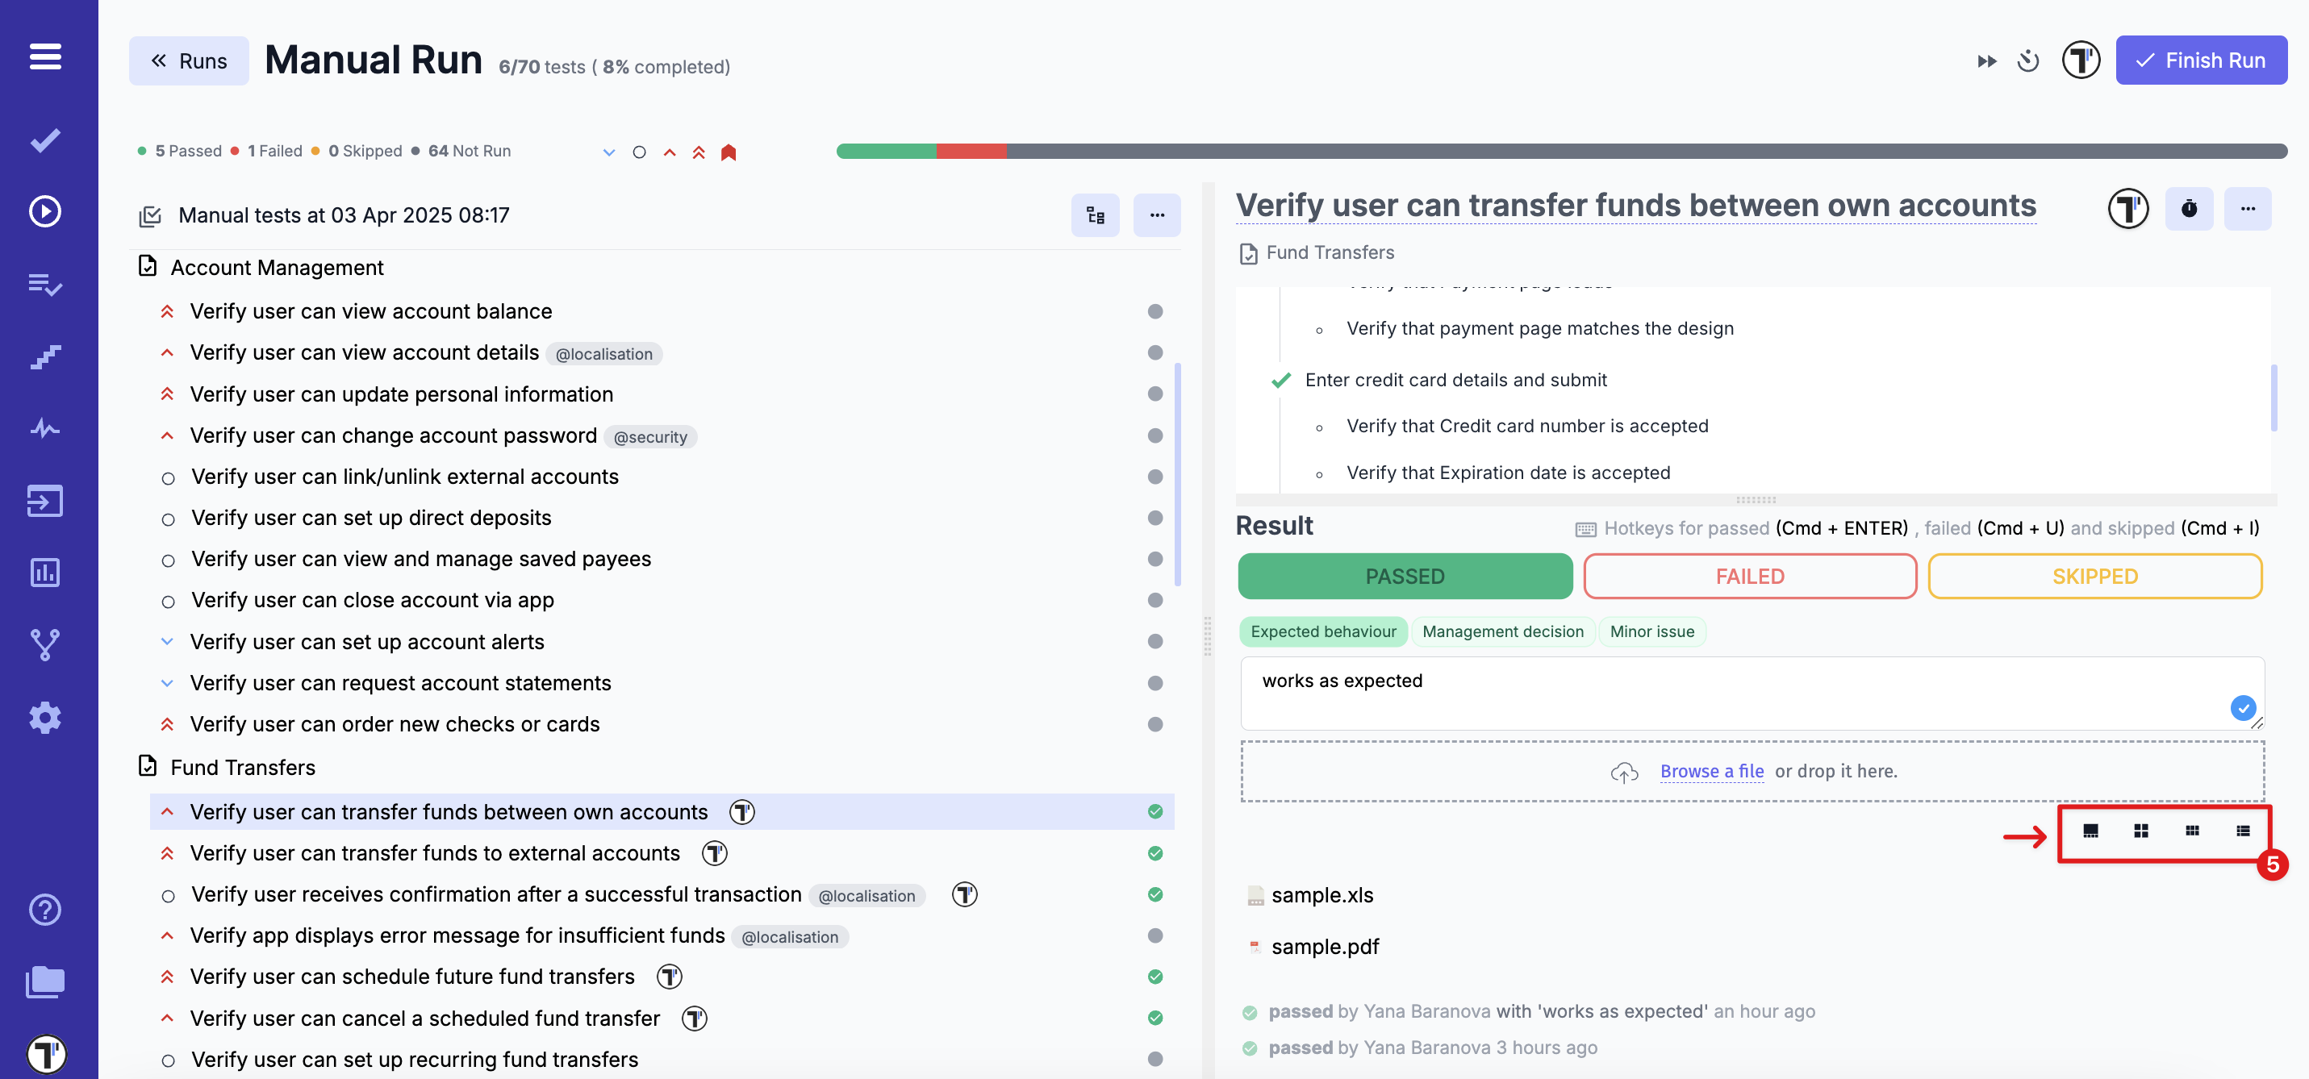
Task: Select test 'Verify user can set up direct deposits'
Action: 371,517
